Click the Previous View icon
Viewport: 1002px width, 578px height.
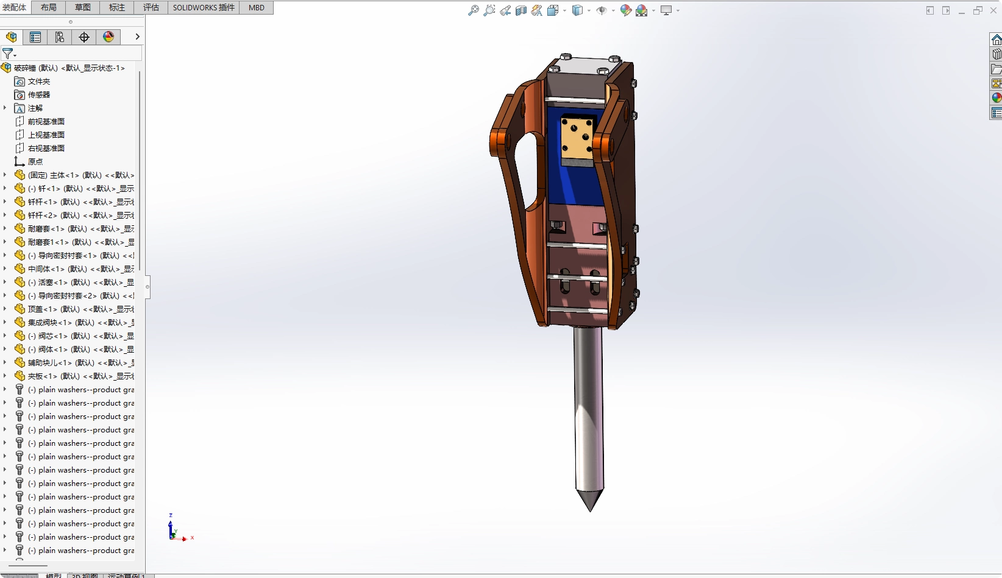(505, 10)
